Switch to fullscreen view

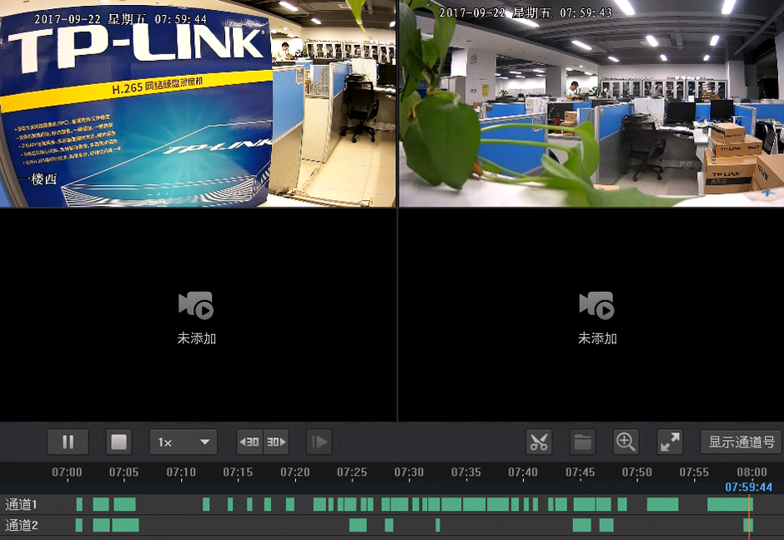click(670, 442)
